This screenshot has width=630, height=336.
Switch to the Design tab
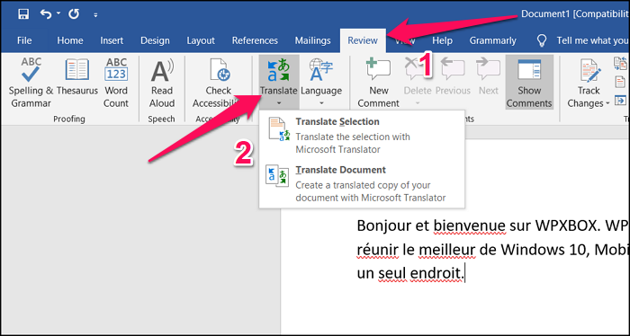pos(155,40)
